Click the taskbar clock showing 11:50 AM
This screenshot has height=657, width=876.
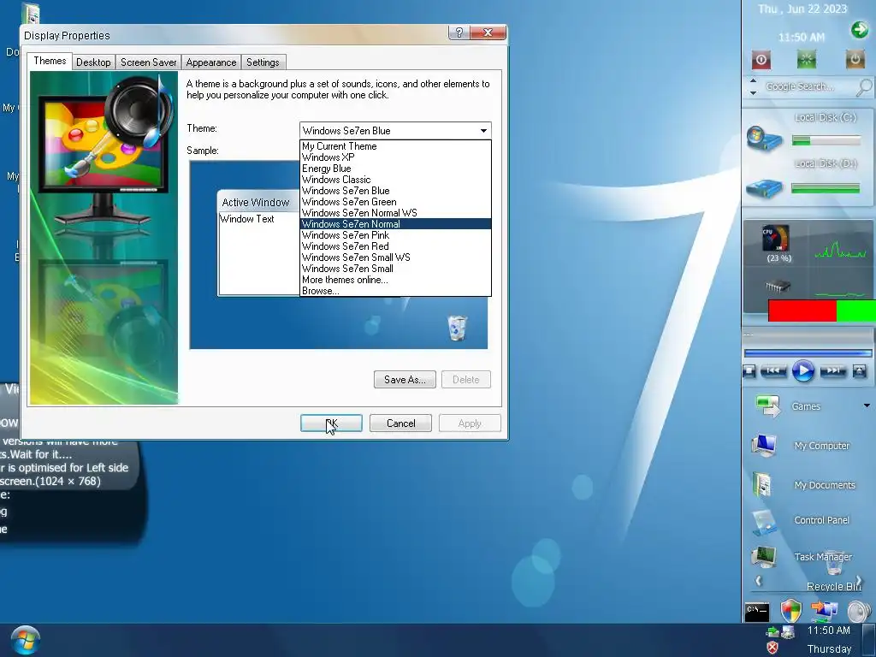[x=828, y=630]
